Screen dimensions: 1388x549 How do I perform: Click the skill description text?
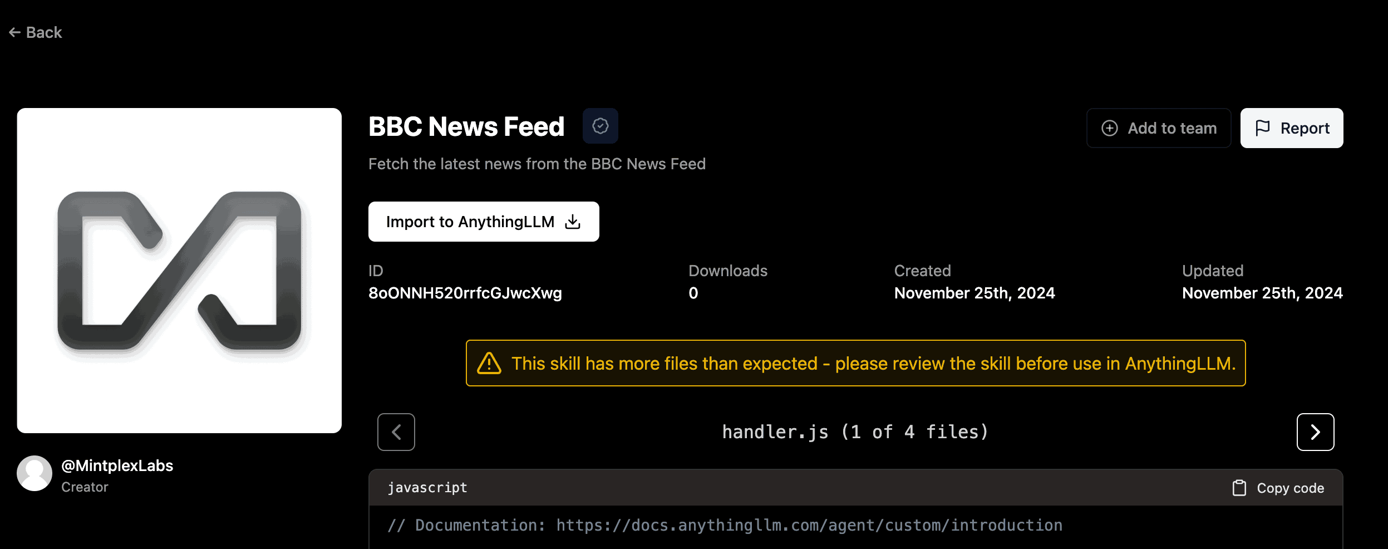(537, 164)
